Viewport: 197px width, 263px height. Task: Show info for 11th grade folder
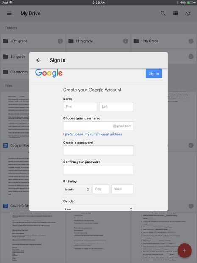125,41
